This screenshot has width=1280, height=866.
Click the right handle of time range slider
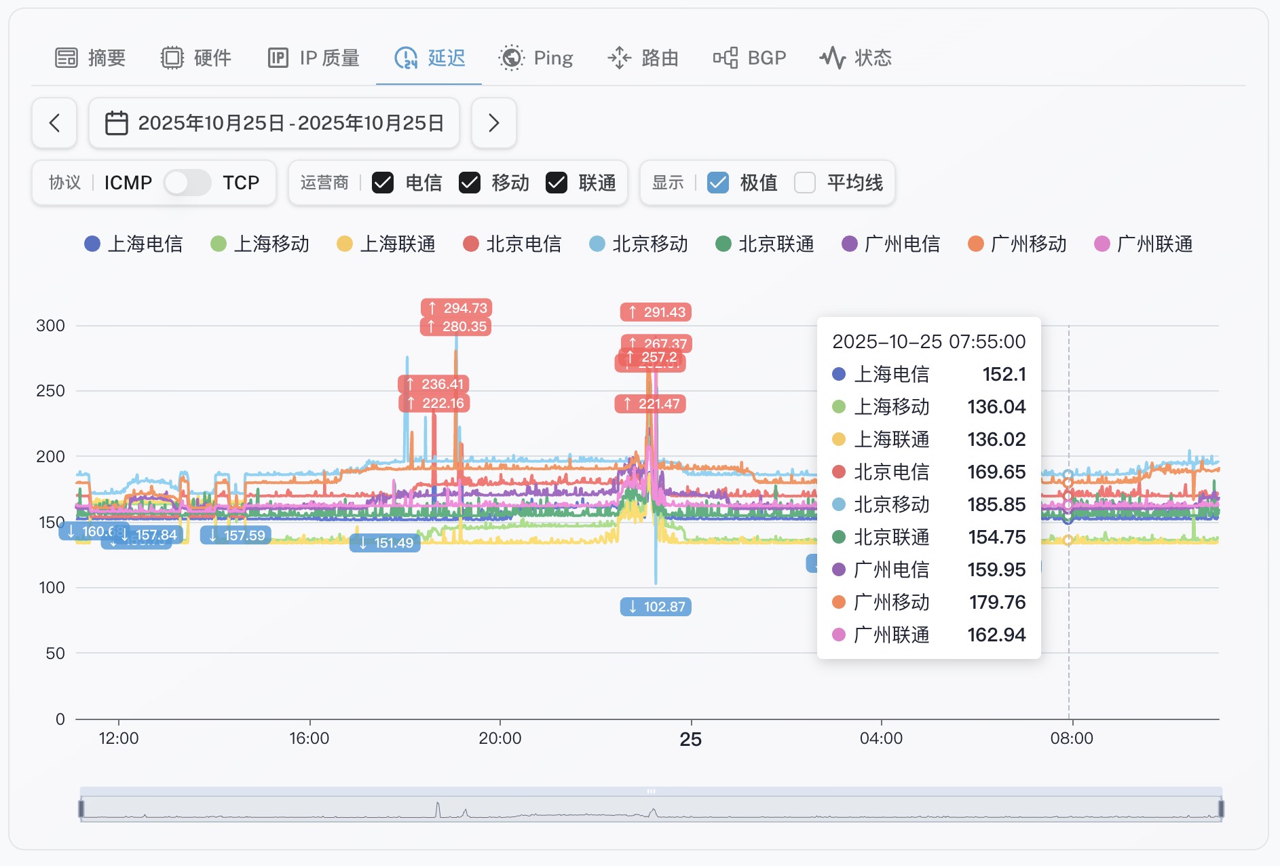click(x=1220, y=808)
